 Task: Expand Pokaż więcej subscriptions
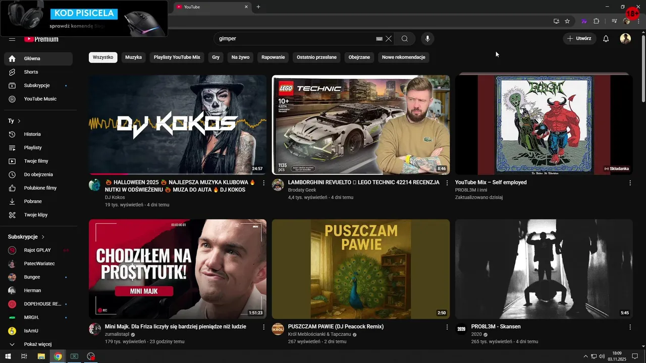click(x=38, y=344)
